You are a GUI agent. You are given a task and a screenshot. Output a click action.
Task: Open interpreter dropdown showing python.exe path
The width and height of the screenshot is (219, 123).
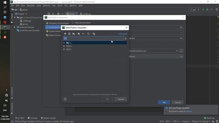click(x=177, y=51)
